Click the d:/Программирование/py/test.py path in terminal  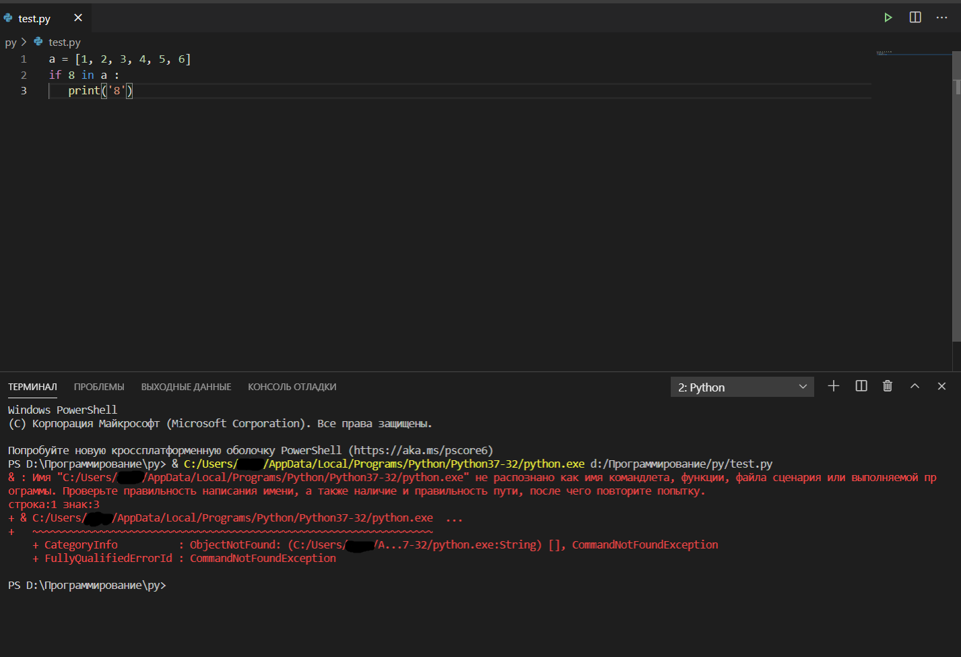pyautogui.click(x=682, y=464)
